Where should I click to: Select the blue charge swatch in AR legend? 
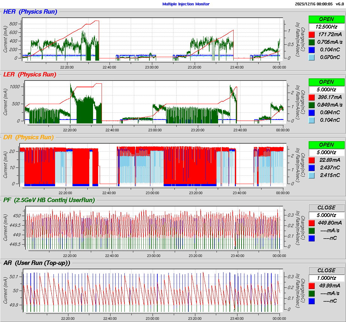pos(311,301)
